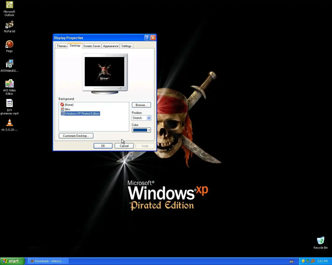This screenshot has width=332, height=265.
Task: Click the Safely Remove Hardware tray icon
Action: 308,261
